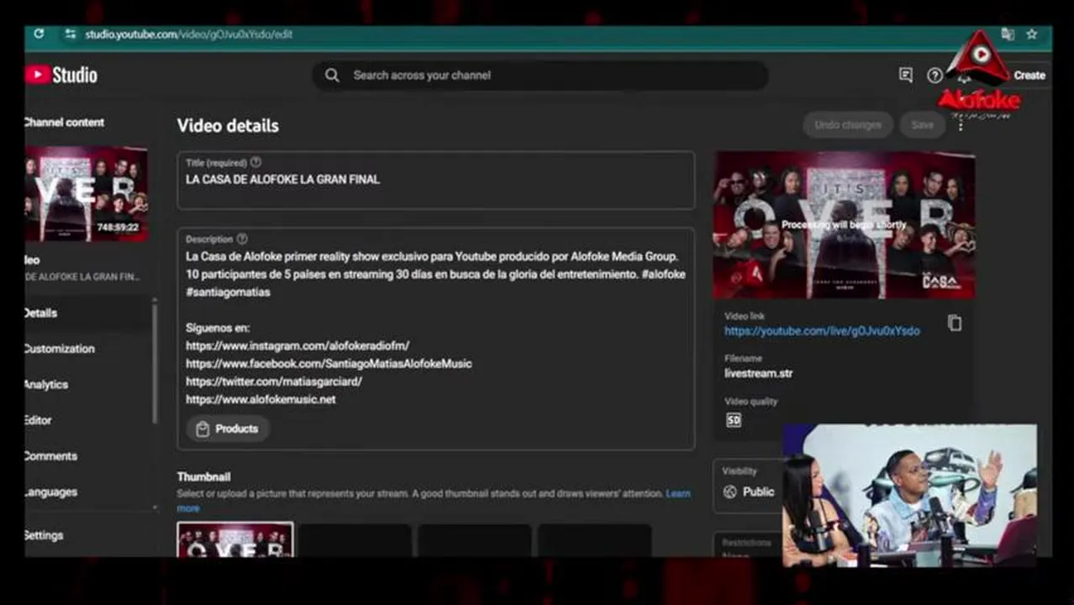The height and width of the screenshot is (605, 1074).
Task: Click the Video quality label
Action: click(751, 402)
